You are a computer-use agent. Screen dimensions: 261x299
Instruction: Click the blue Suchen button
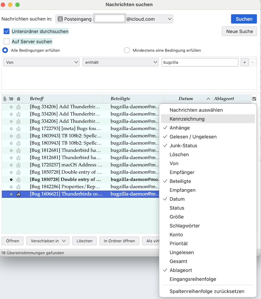(x=244, y=19)
